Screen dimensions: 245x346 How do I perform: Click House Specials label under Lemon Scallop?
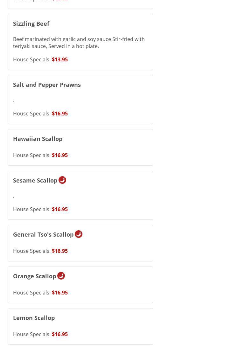[x=31, y=334]
